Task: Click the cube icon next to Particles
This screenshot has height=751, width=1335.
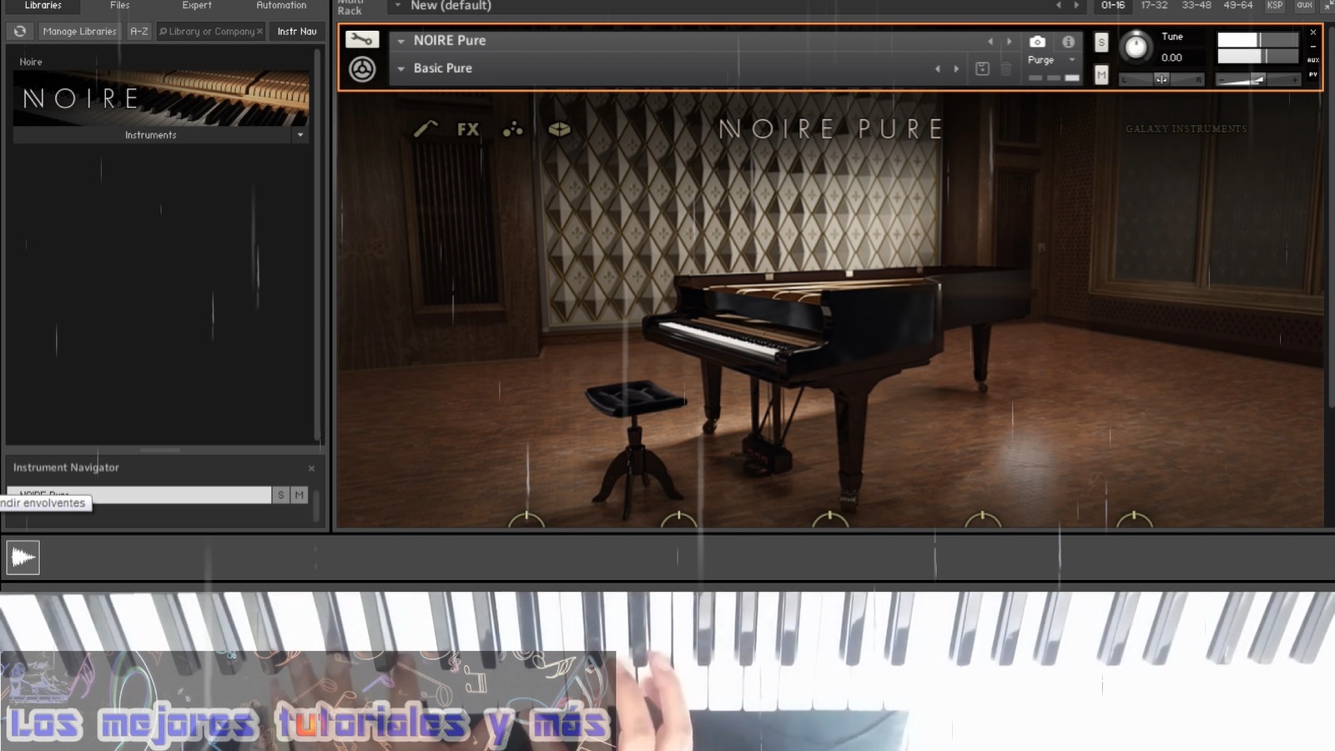Action: (559, 129)
